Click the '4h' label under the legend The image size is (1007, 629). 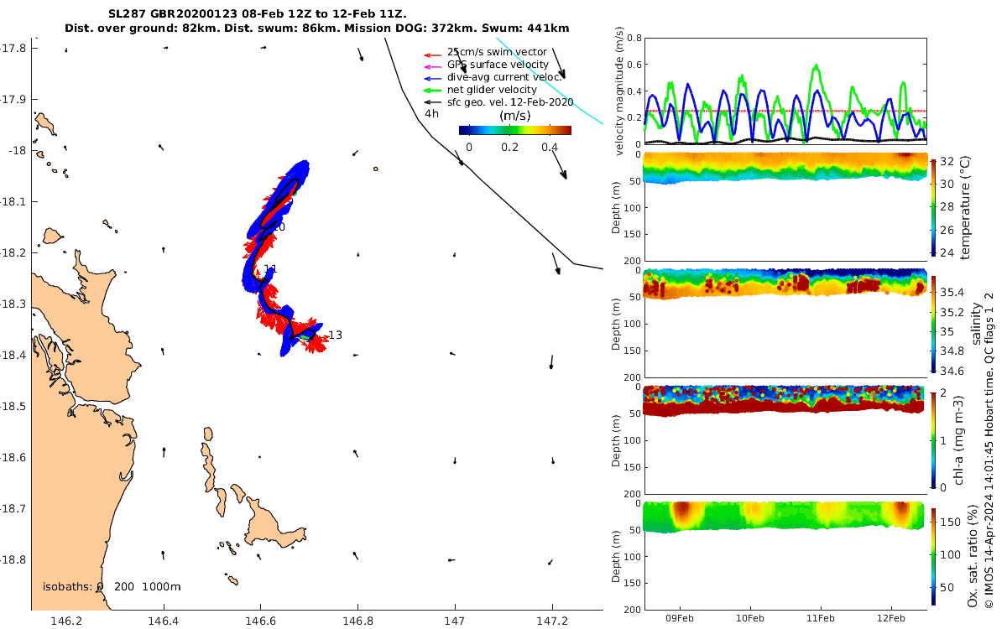(432, 113)
